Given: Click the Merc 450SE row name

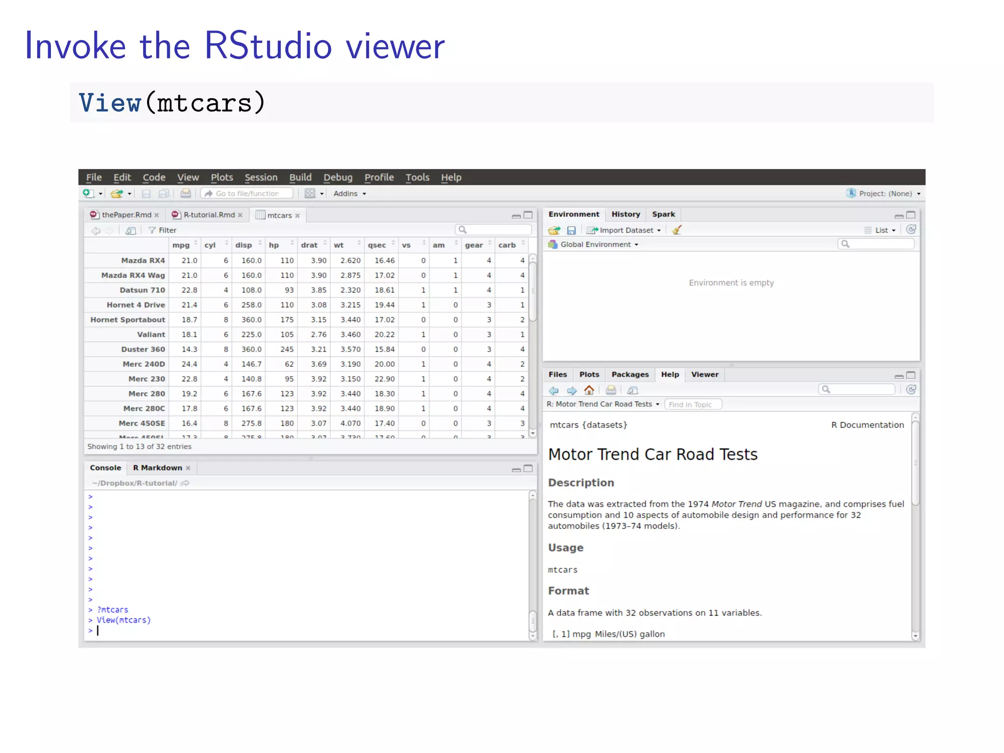Looking at the screenshot, I should [x=142, y=423].
